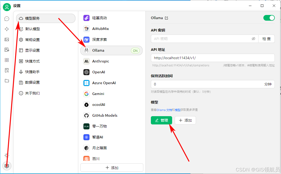Click 添加 provider button below provider list

click(112, 168)
